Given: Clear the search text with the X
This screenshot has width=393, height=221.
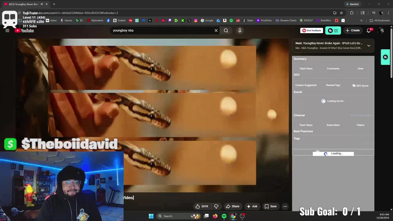Looking at the screenshot, I should [216, 30].
